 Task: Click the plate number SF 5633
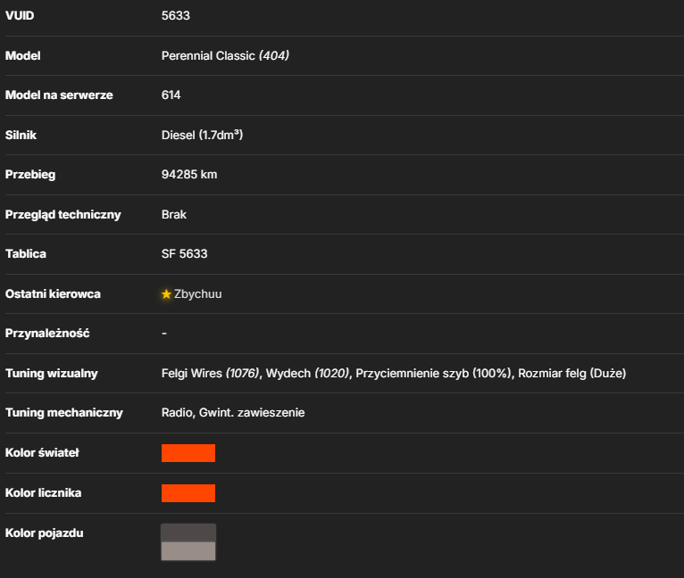185,253
